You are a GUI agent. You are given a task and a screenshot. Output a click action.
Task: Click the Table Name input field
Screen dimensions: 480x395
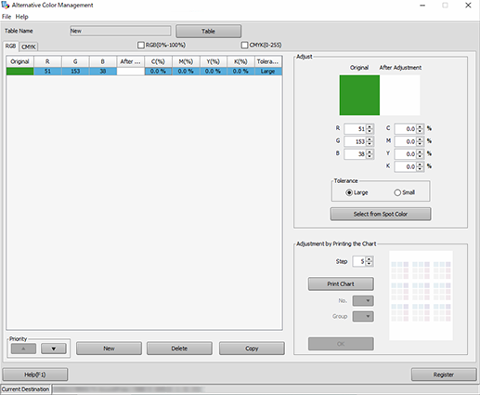click(x=121, y=31)
